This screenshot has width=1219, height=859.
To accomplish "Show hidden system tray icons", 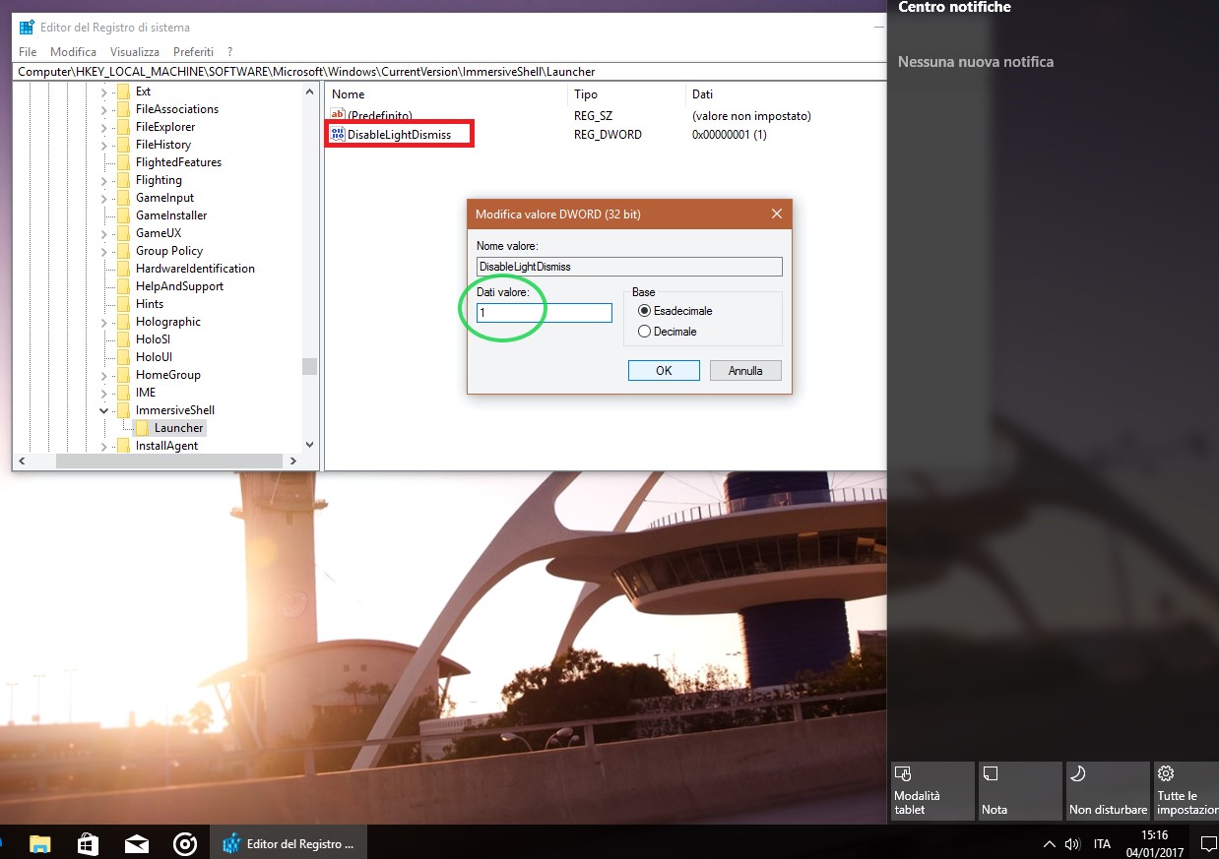I will click(x=1051, y=843).
